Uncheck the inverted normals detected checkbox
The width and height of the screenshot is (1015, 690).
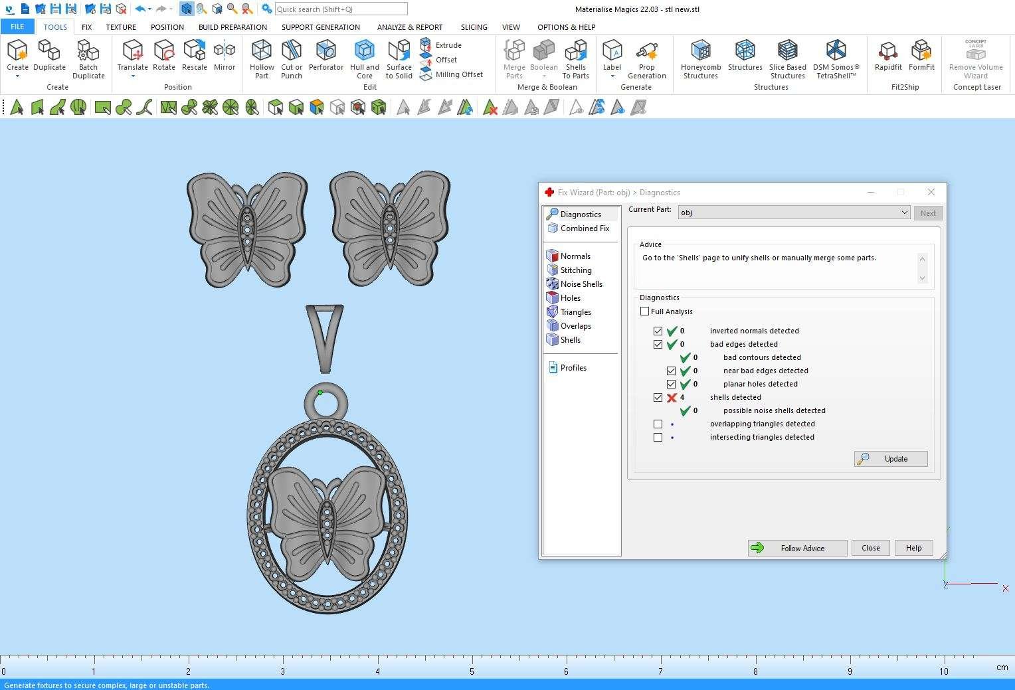(658, 331)
